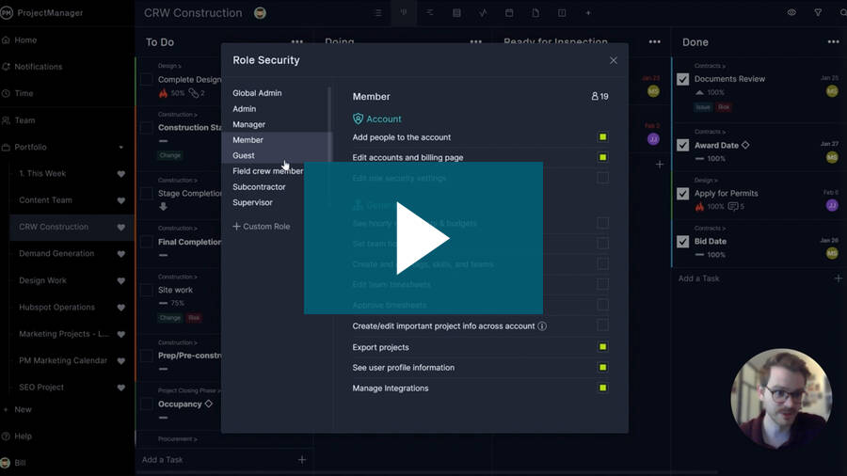The width and height of the screenshot is (847, 476).
Task: Select the Global Admin role
Action: [x=257, y=93]
